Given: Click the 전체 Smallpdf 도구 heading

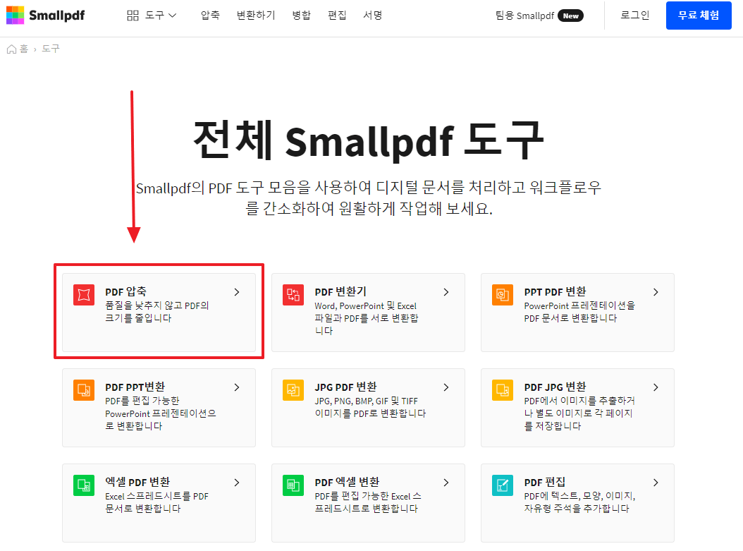Looking at the screenshot, I should point(369,140).
